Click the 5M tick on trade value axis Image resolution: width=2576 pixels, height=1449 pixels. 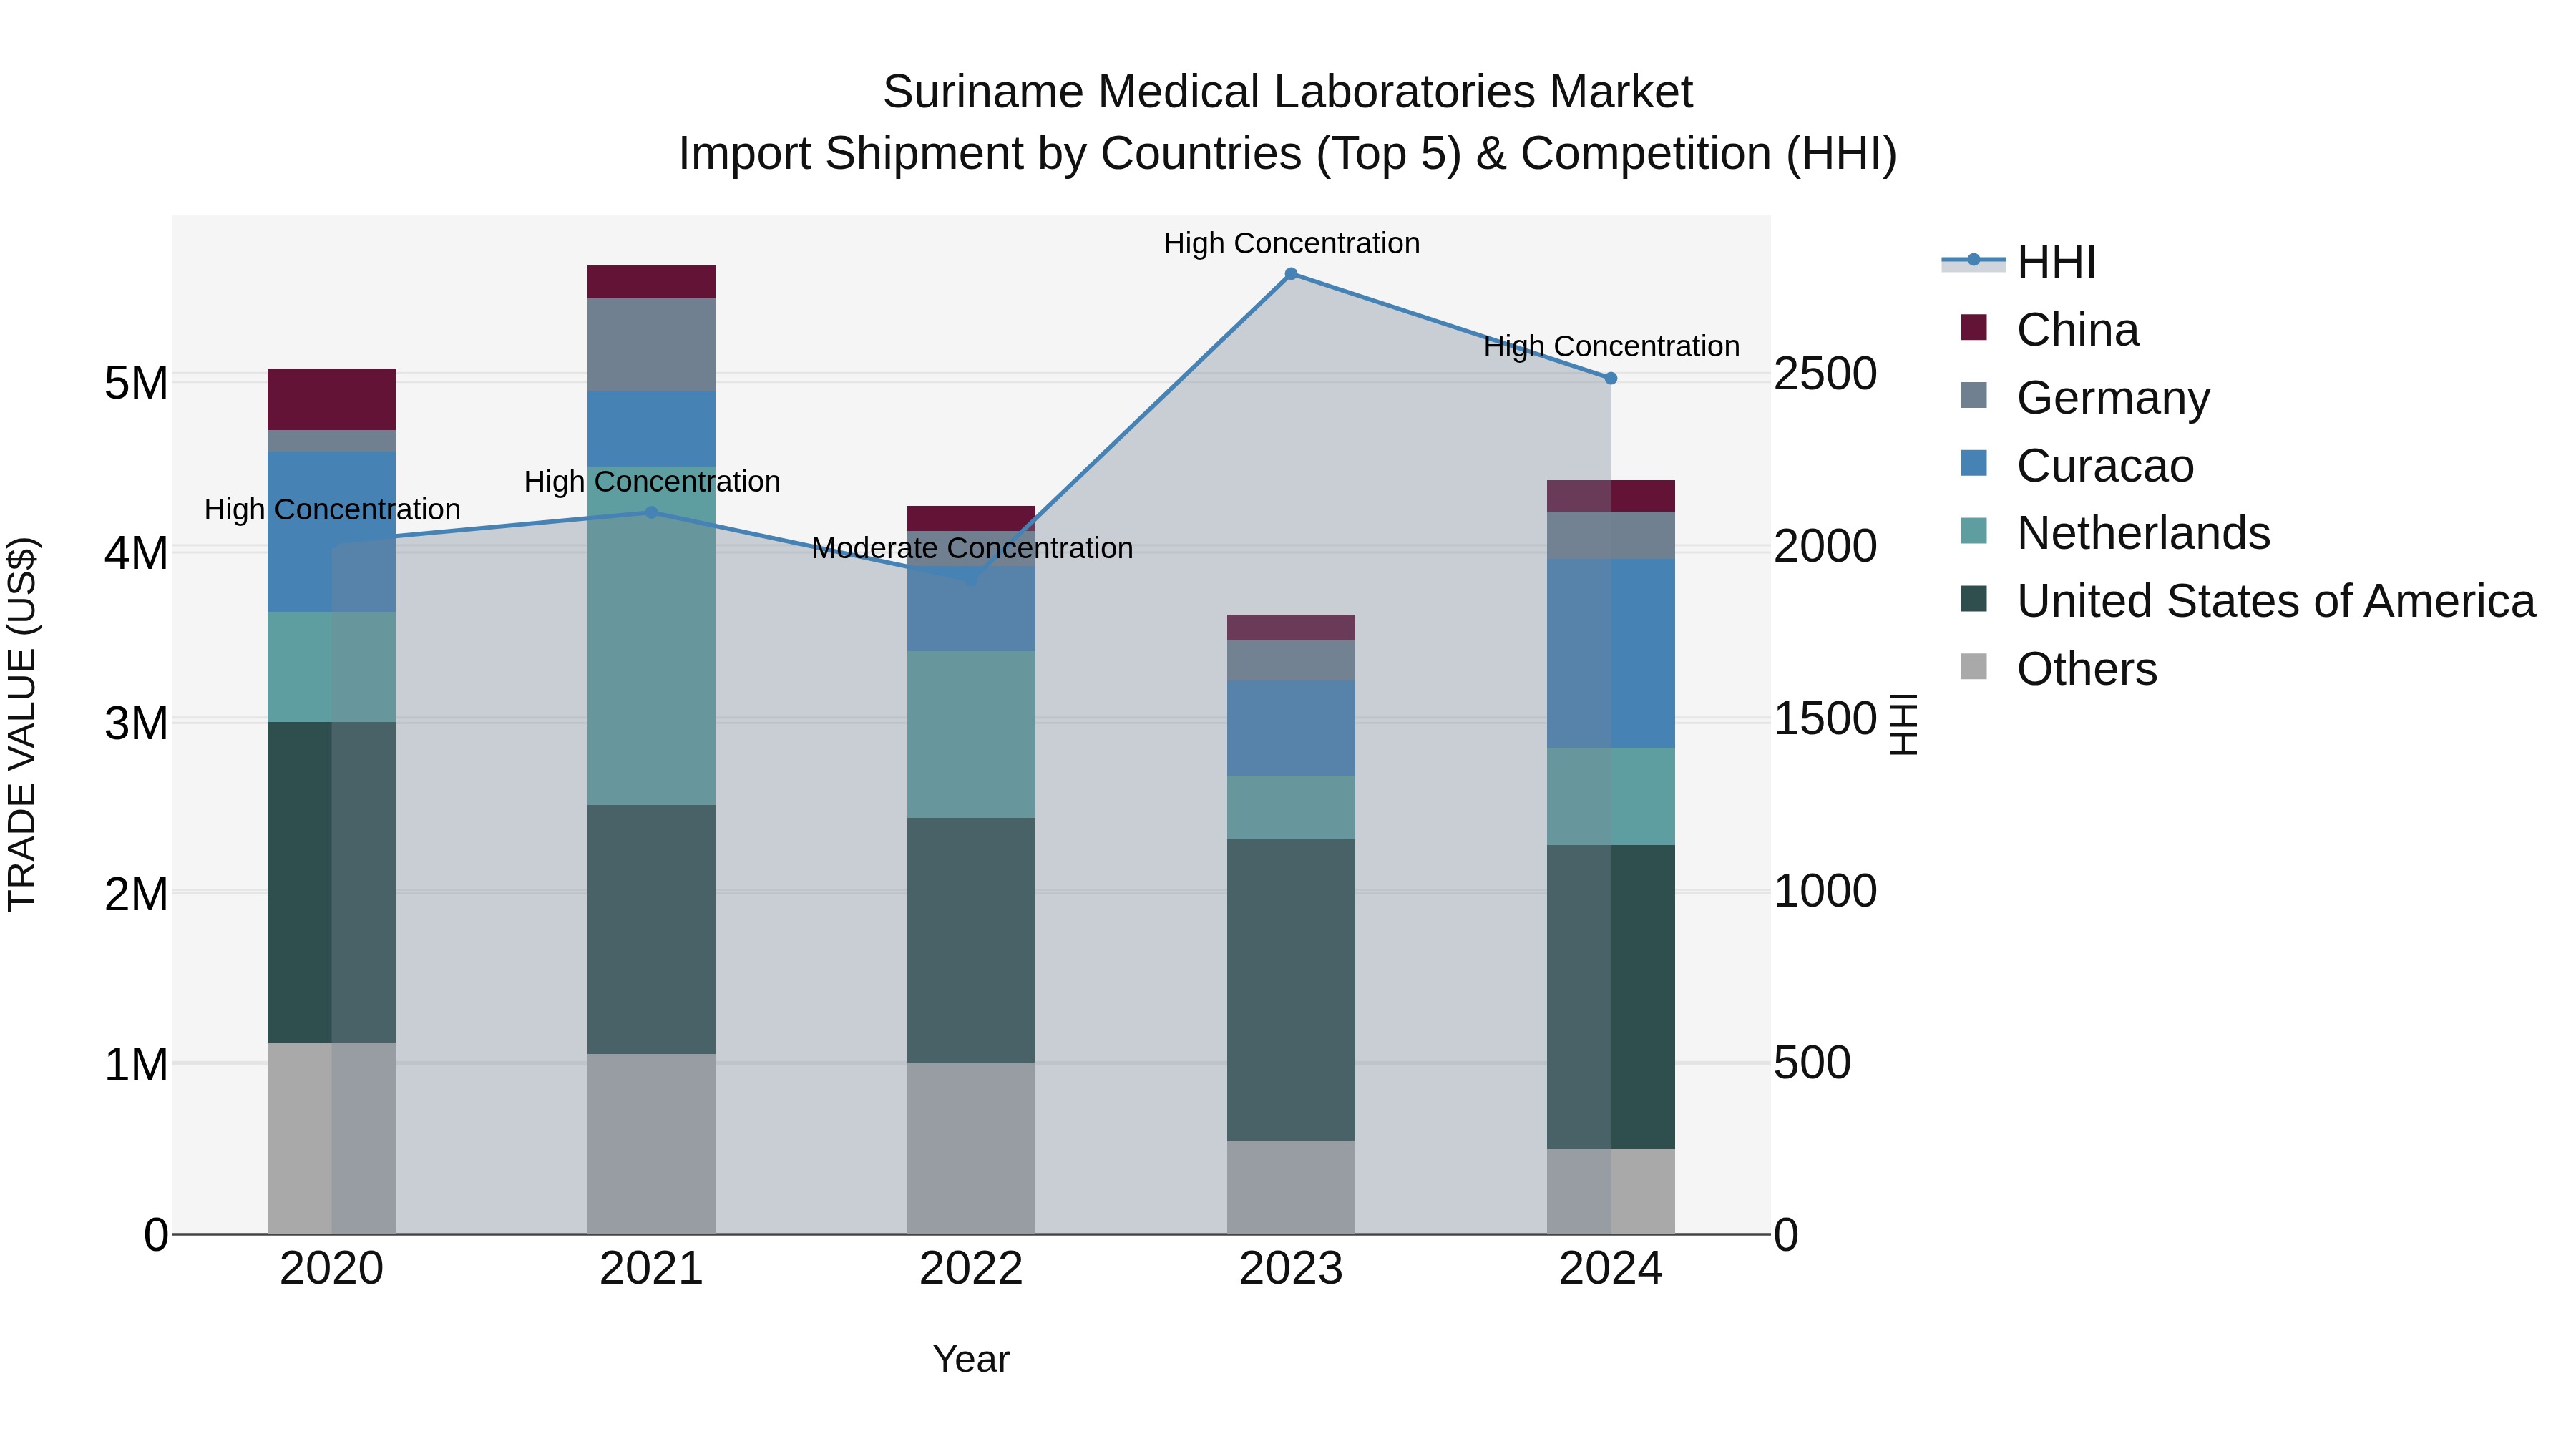coord(136,382)
